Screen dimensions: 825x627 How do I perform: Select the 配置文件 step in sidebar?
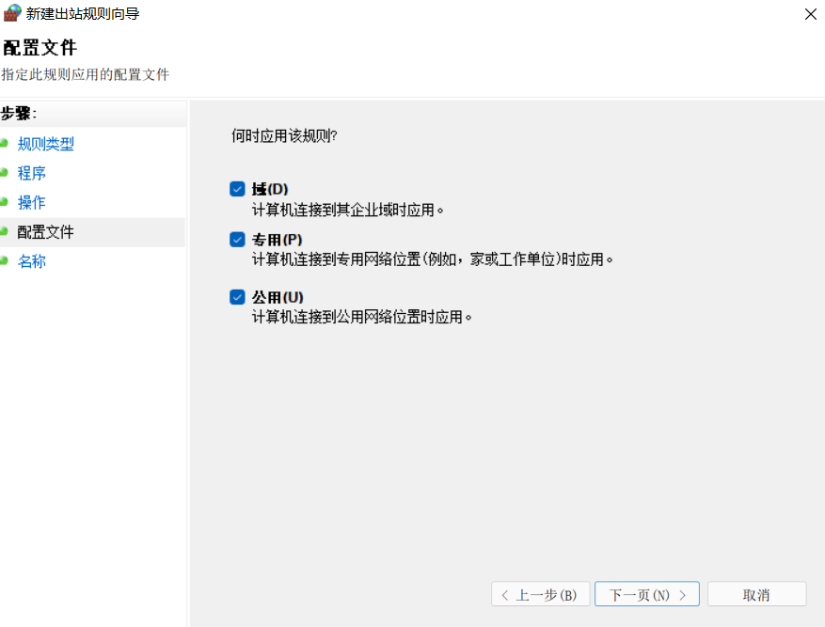[46, 232]
